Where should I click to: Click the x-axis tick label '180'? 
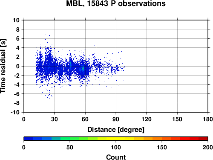[x=208, y=119]
